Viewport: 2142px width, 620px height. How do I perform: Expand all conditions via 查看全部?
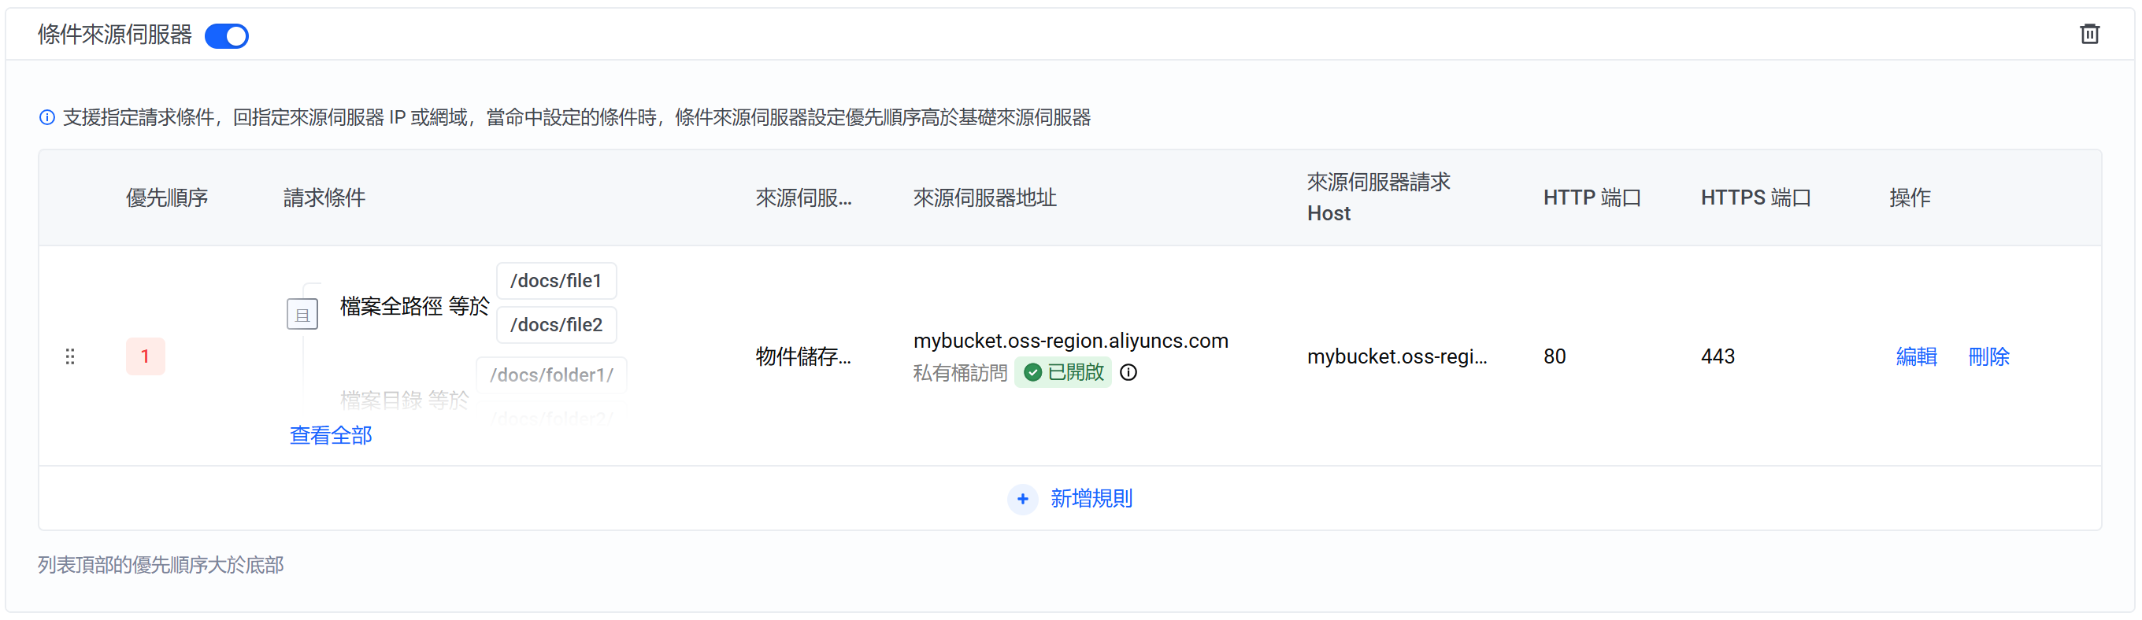point(330,434)
